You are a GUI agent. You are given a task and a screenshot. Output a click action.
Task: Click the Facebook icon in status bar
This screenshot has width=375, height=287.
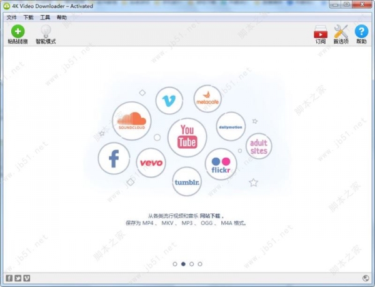tap(9, 278)
